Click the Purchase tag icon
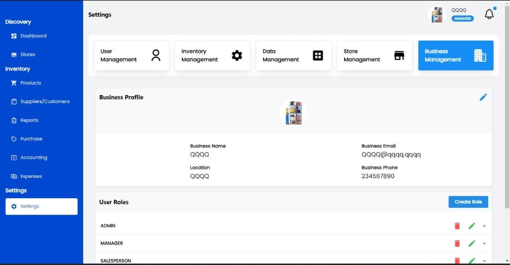This screenshot has width=510, height=265. click(13, 139)
